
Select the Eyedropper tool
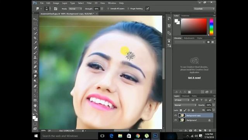coord(35,43)
